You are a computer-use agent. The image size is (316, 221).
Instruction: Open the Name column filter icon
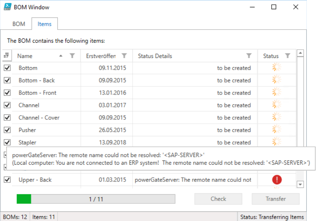click(x=72, y=56)
